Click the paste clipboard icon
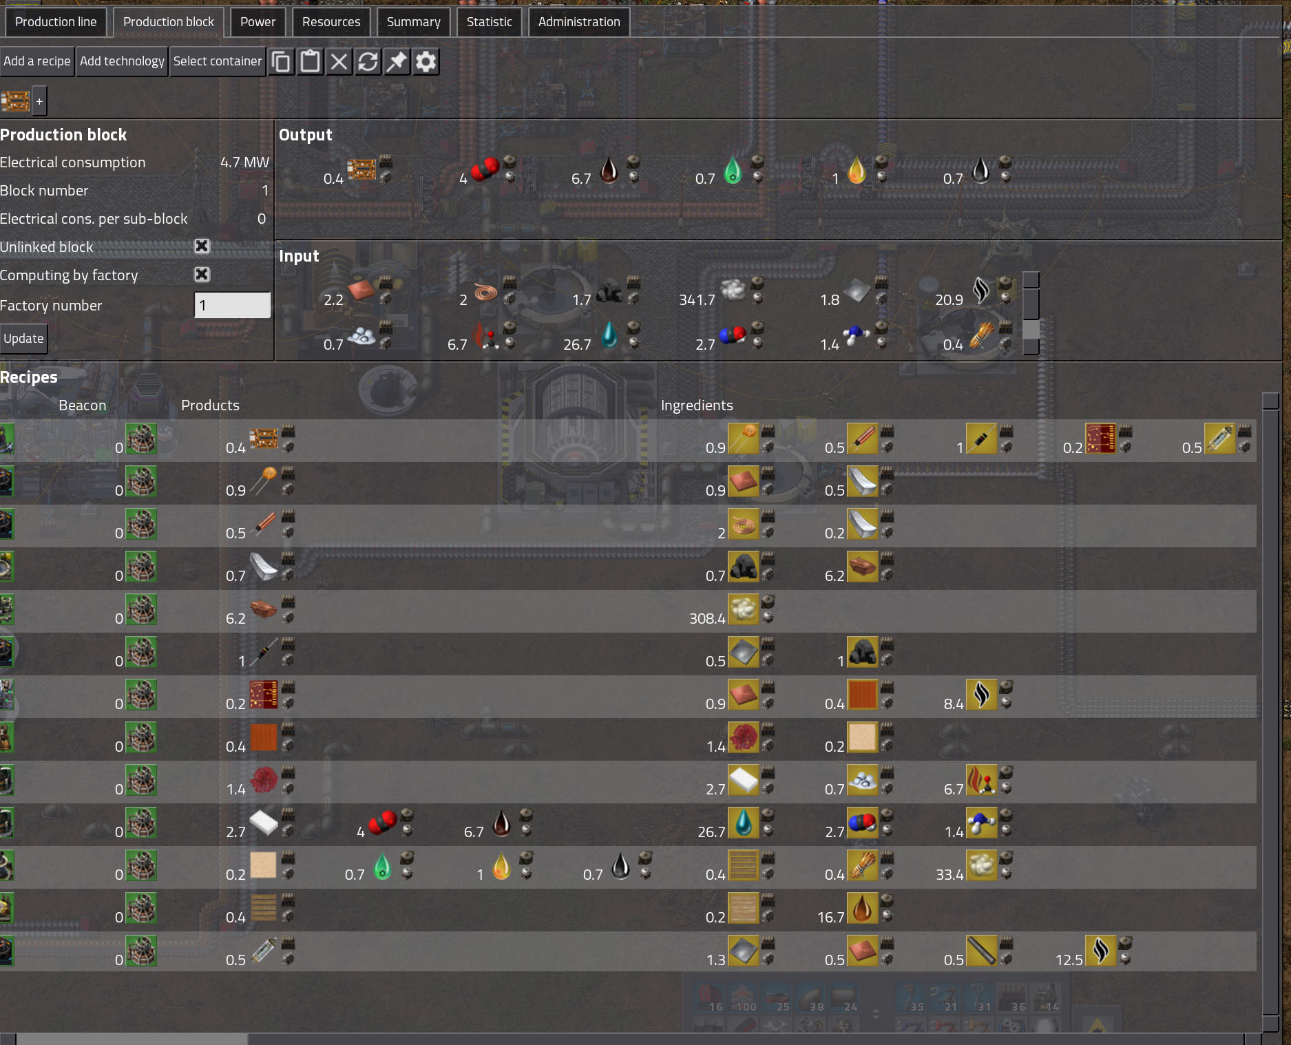This screenshot has width=1291, height=1045. pyautogui.click(x=310, y=62)
